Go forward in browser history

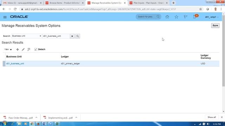coord(9,9)
